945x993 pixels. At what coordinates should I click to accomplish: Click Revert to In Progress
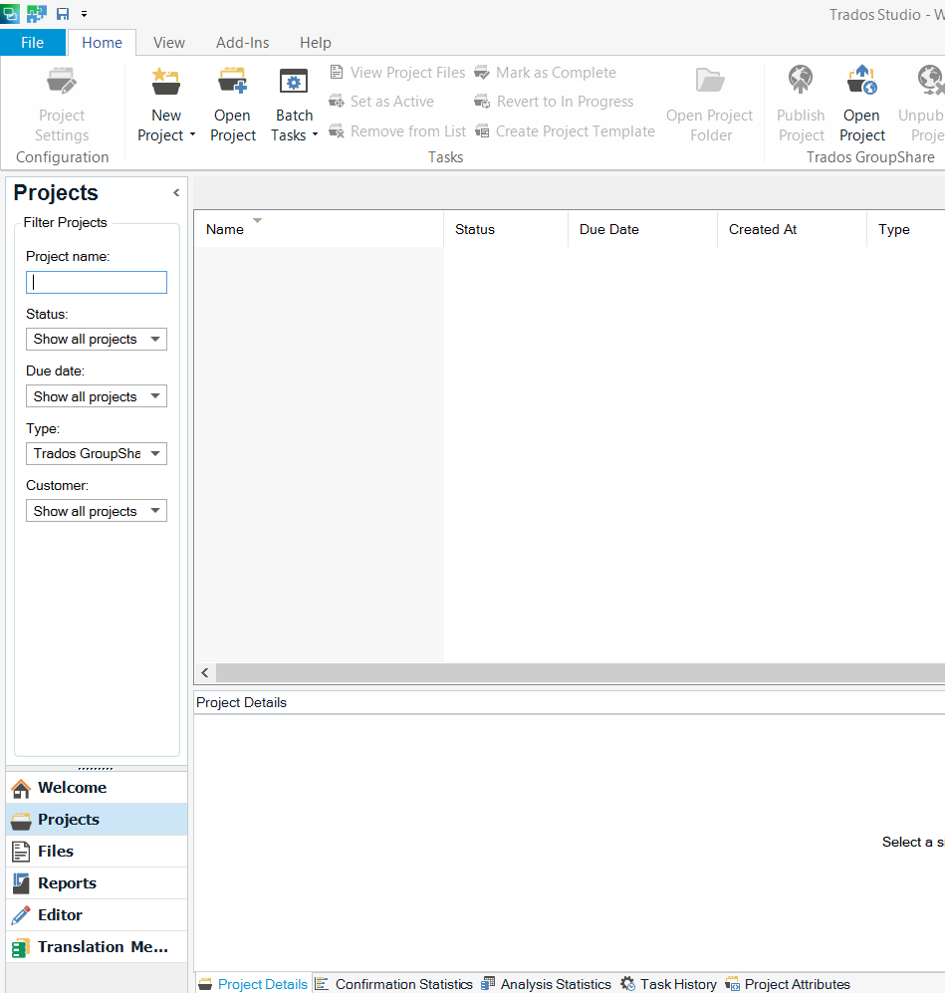(x=555, y=102)
